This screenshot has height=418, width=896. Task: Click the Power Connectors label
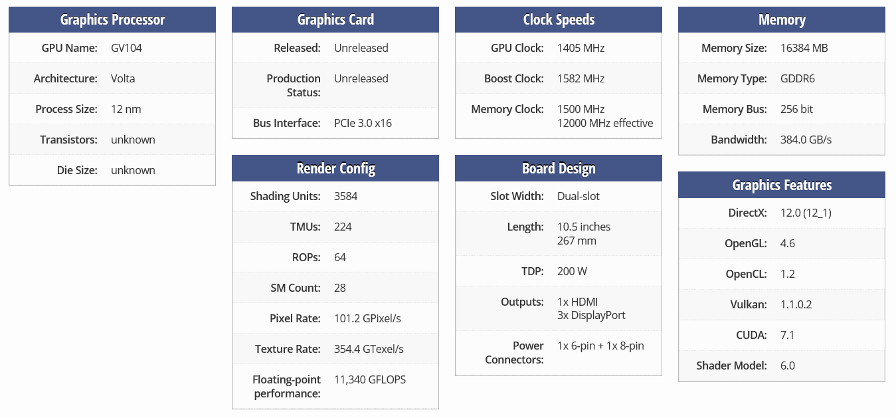pos(515,353)
